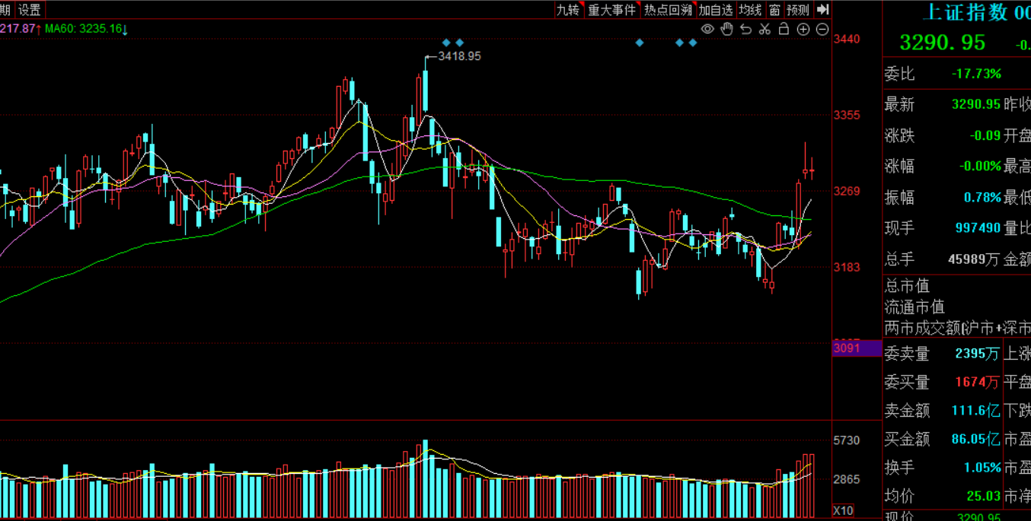This screenshot has width=1031, height=521.
Task: Click the 最新 3290.95 row
Action: click(x=943, y=104)
